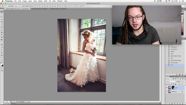Open the layer Fill dropdown arrow
The width and height of the screenshot is (186, 105).
point(185,84)
